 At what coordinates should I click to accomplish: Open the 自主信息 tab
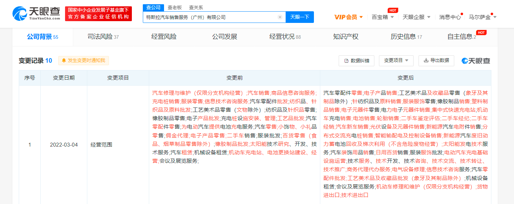[x=461, y=37]
